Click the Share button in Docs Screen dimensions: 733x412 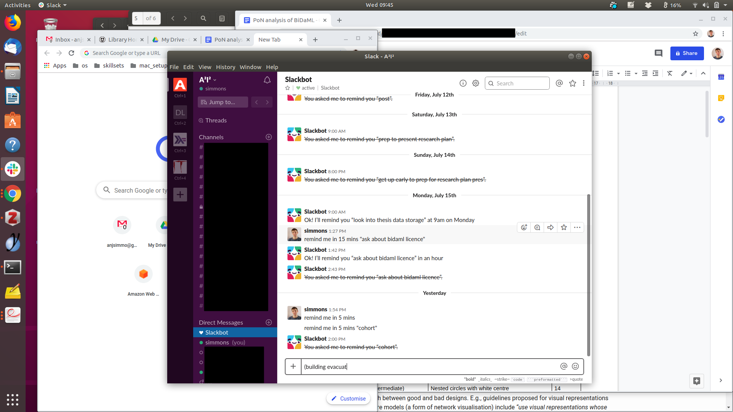[x=687, y=53]
